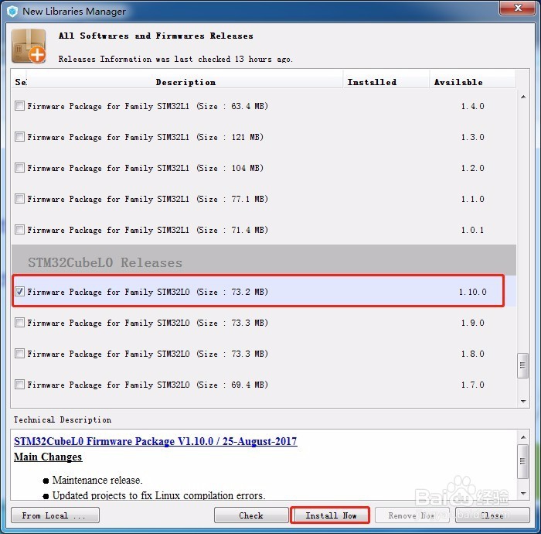The width and height of the screenshot is (541, 534).
Task: Uncheck the STM32L0 73.2 MB package checkbox
Action: [x=19, y=292]
